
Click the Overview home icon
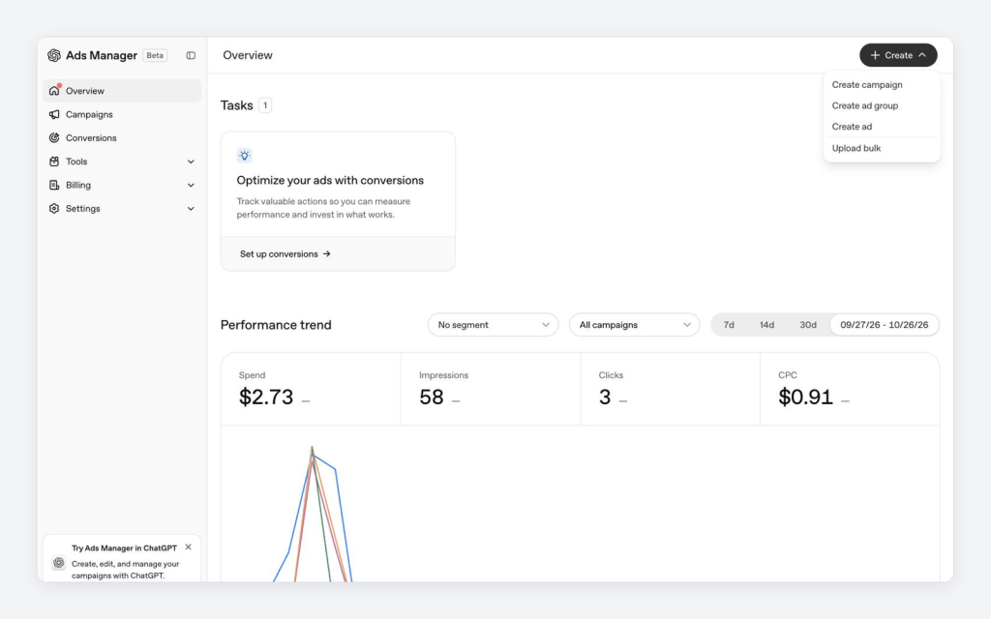(54, 91)
